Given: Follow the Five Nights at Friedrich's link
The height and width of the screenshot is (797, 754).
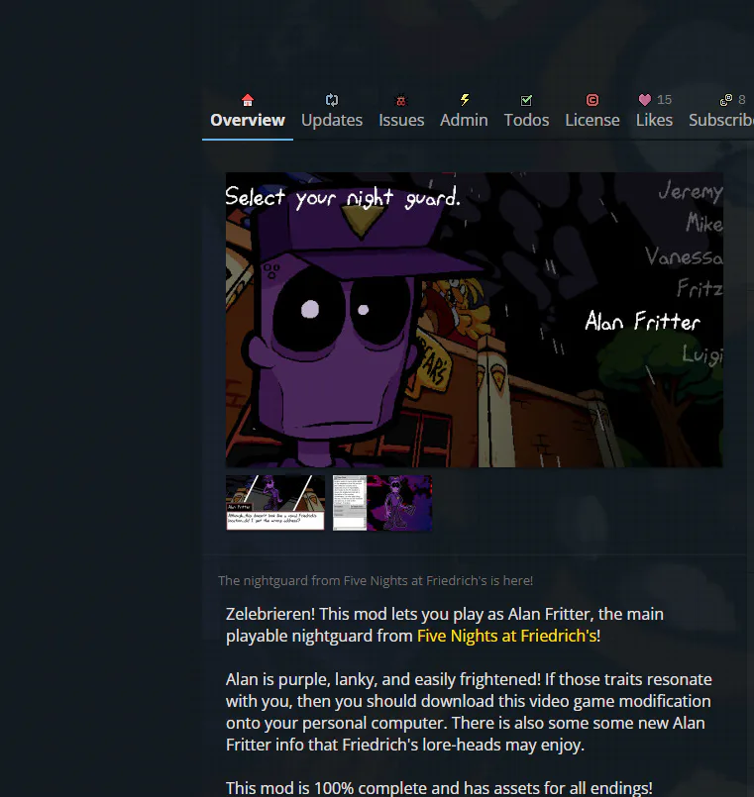Looking at the screenshot, I should point(506,636).
